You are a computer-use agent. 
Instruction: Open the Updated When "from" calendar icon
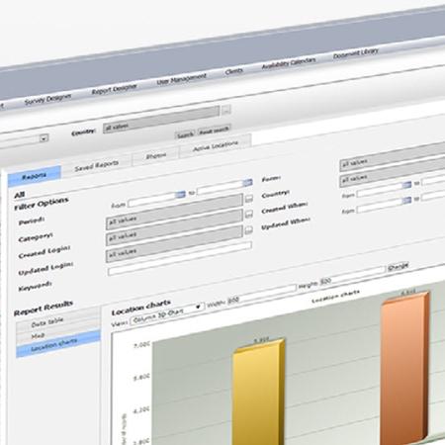tap(406, 201)
